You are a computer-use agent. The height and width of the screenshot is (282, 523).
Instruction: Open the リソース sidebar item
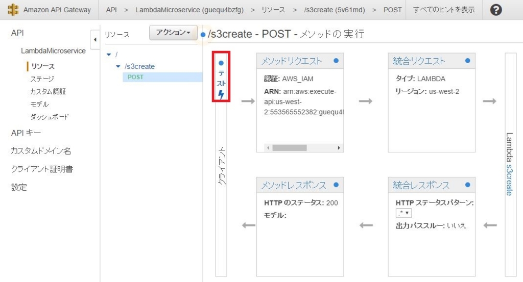43,66
